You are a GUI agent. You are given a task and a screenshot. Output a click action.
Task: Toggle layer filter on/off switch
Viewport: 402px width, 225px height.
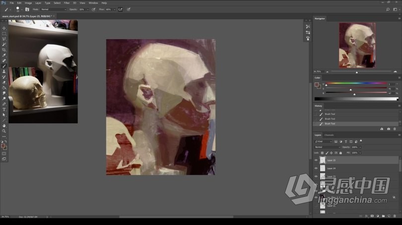coord(361,141)
